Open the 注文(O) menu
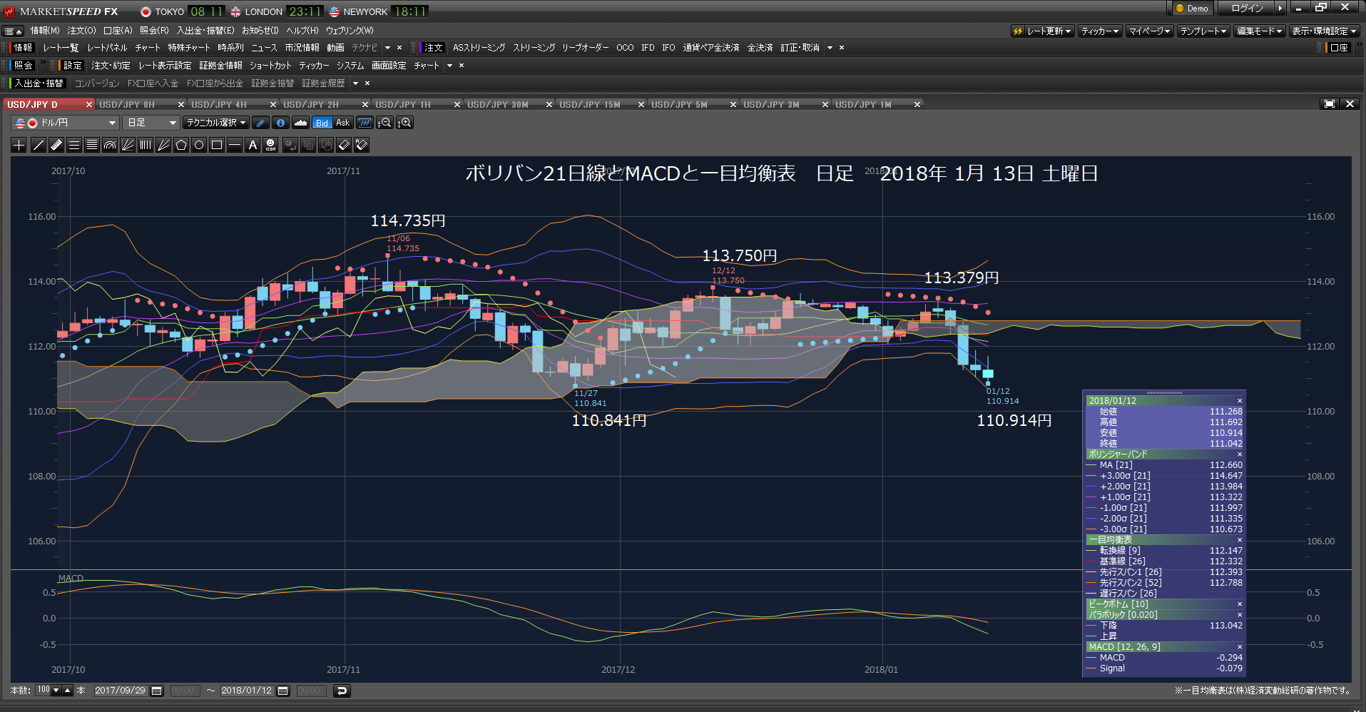The height and width of the screenshot is (712, 1366). coord(81,31)
